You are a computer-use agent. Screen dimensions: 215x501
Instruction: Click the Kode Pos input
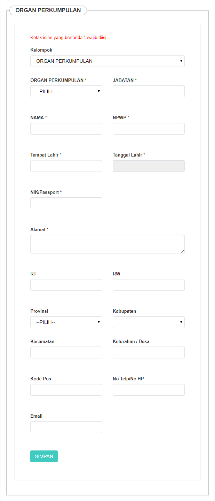point(66,390)
